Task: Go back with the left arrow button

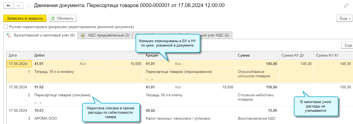Action: [8, 5]
